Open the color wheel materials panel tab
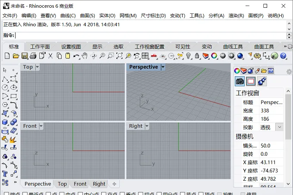293x195 pixels. click(x=237, y=71)
